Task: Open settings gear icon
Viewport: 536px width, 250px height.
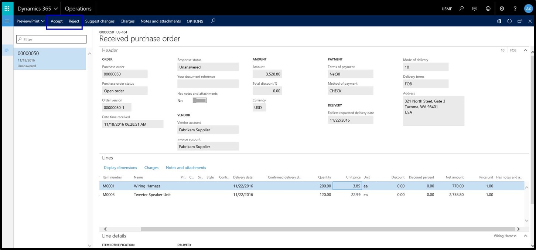Action: (502, 9)
